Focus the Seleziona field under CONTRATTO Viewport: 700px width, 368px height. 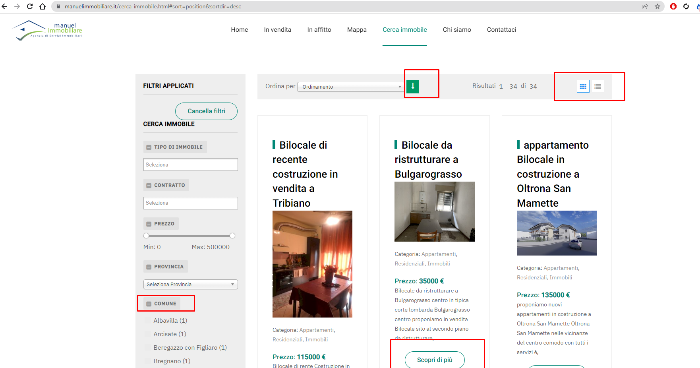click(191, 203)
